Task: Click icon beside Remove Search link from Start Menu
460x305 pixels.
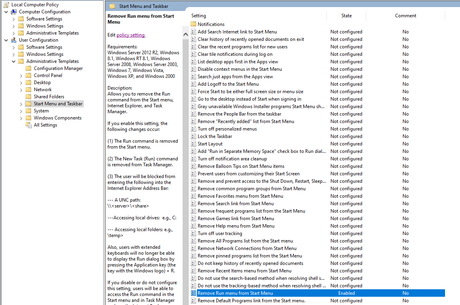Action: point(193,204)
